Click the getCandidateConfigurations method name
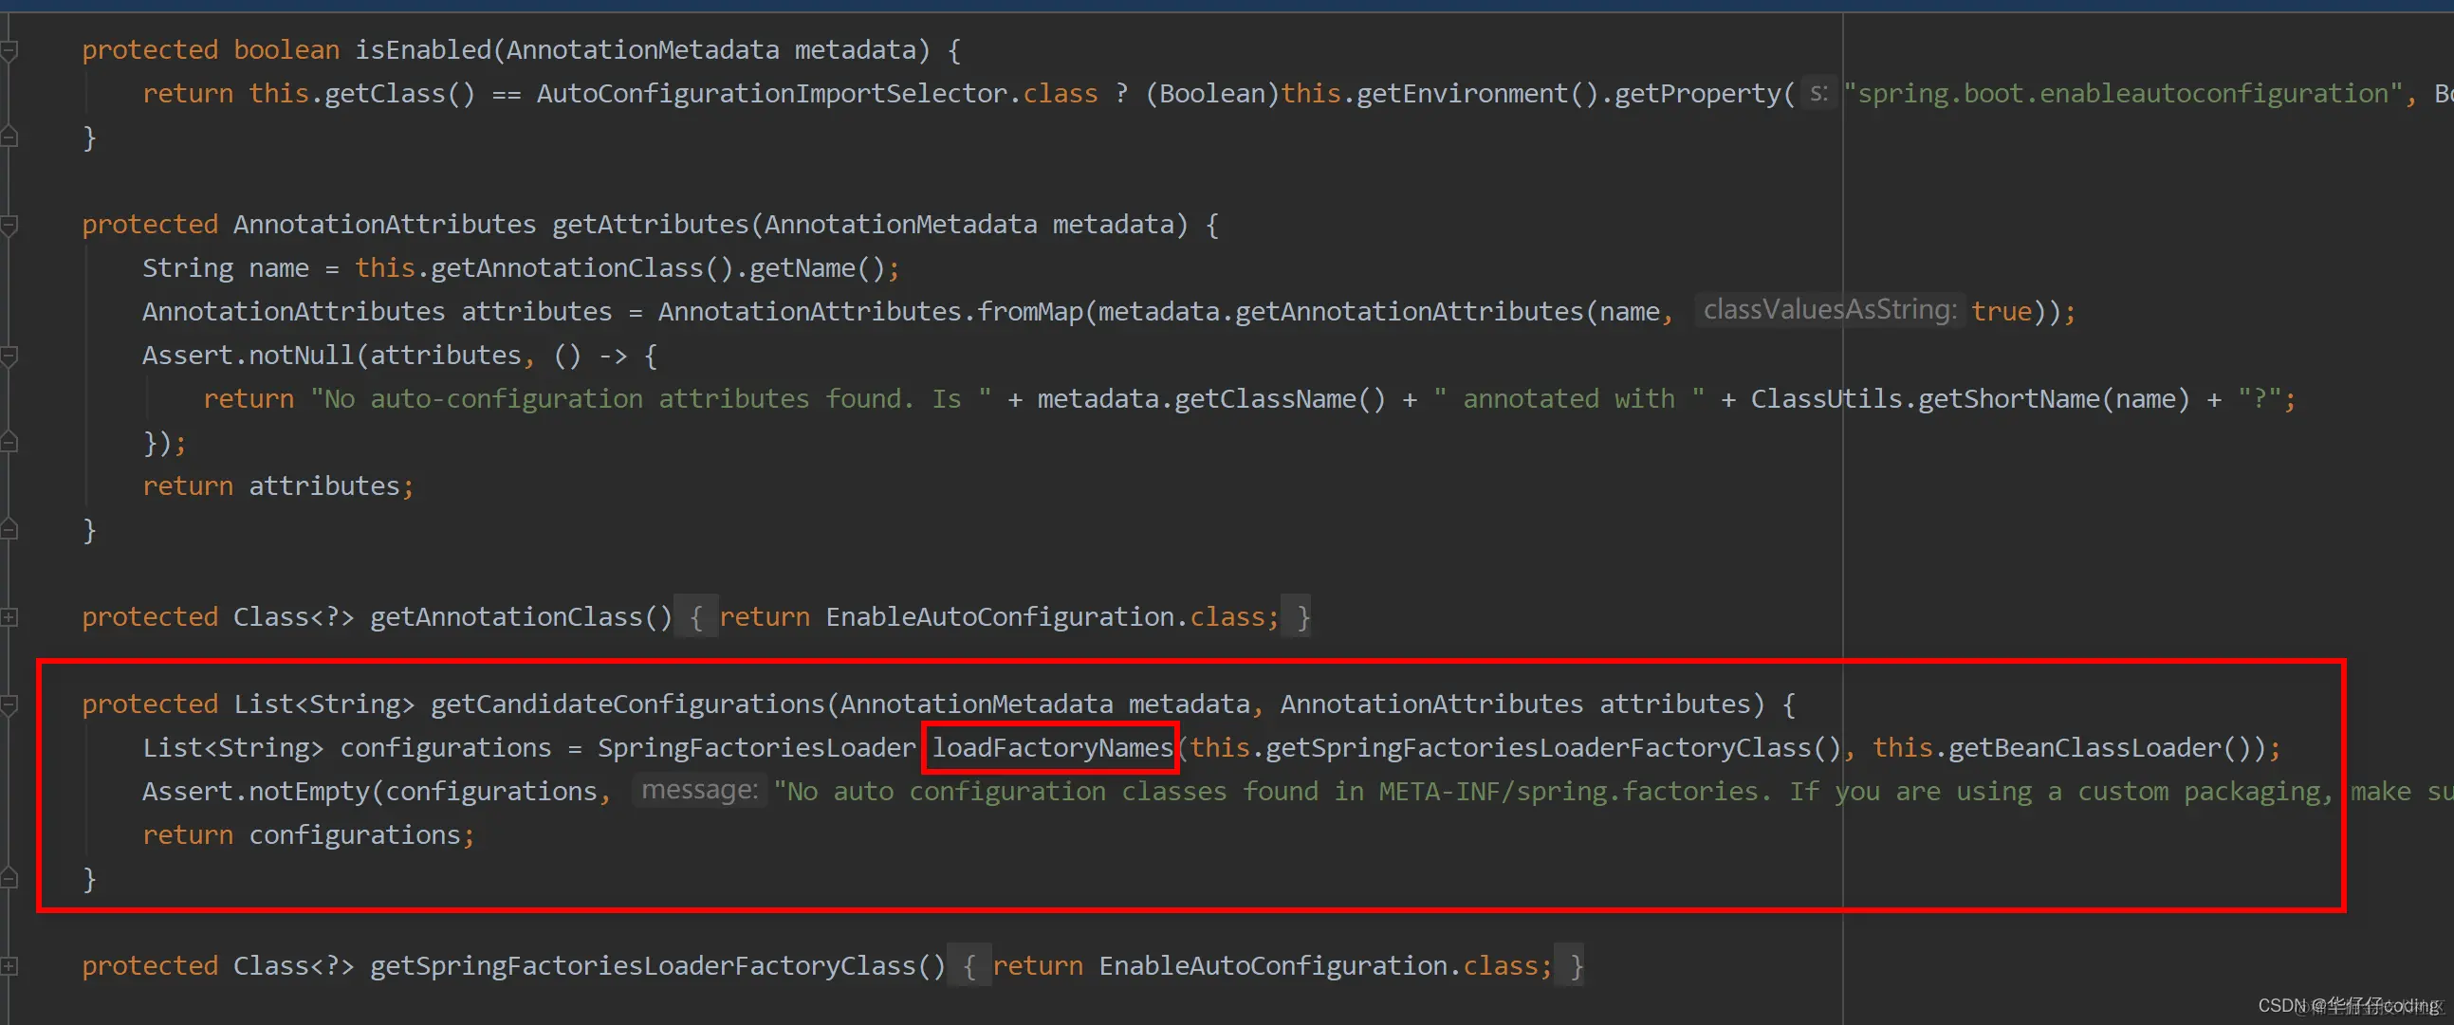This screenshot has height=1025, width=2454. (x=627, y=704)
